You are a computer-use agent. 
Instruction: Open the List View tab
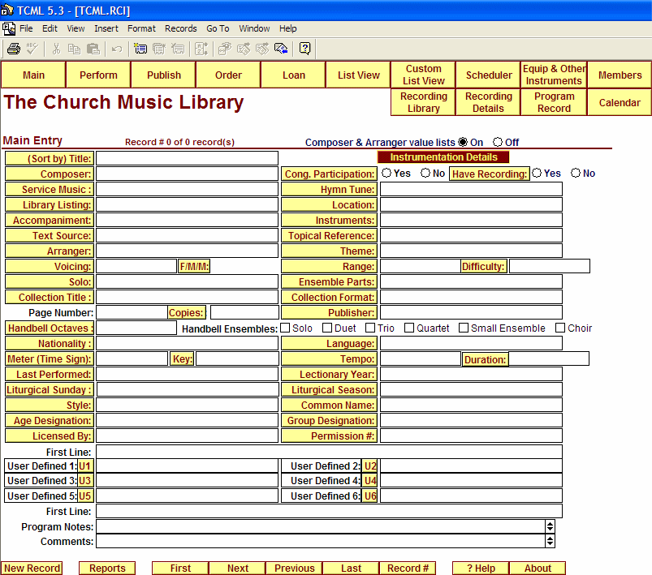[358, 75]
